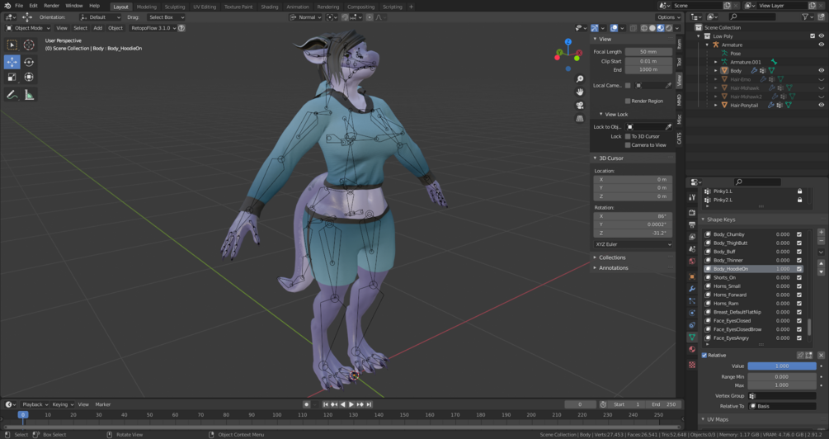Enable Camera to View checkbox
Viewport: 829px width, 439px height.
point(628,145)
